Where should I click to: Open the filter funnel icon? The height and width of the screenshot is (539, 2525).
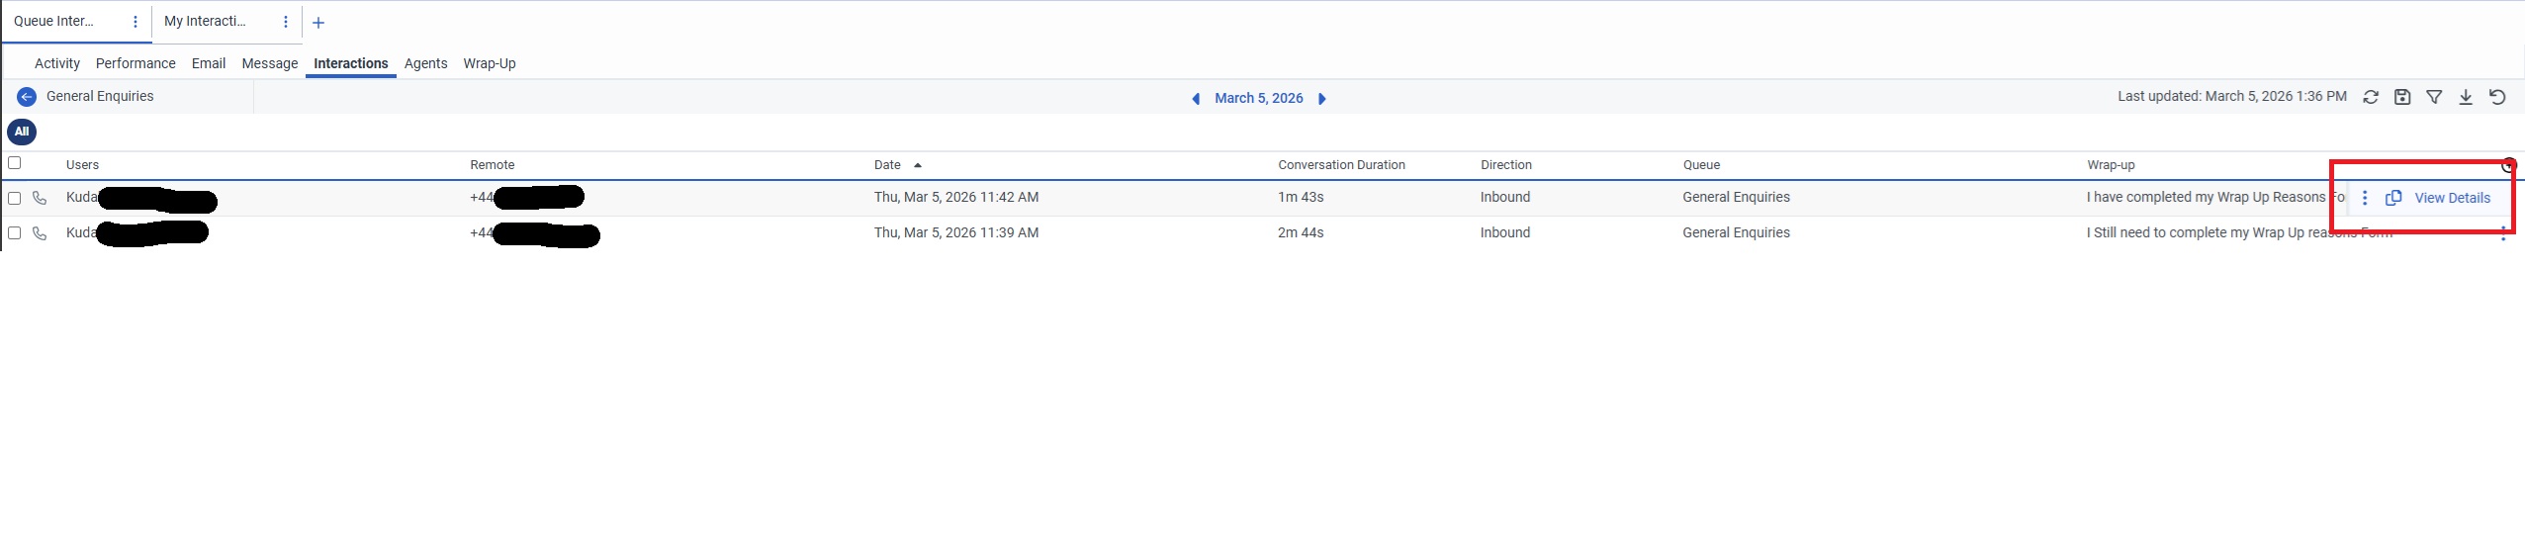[2434, 97]
